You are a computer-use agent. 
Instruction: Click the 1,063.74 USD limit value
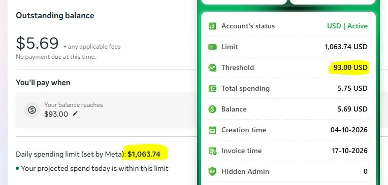(x=346, y=47)
